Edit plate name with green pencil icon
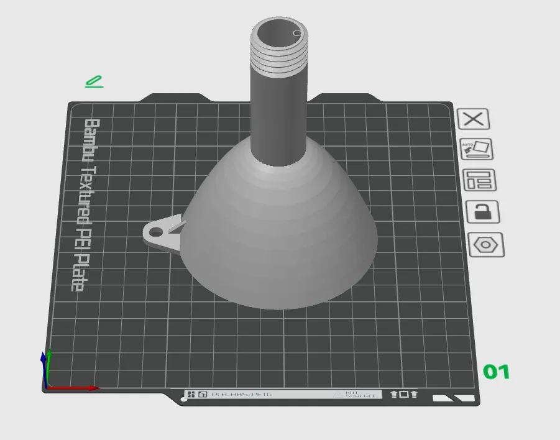Viewport: 560px width, 440px height. coord(94,81)
